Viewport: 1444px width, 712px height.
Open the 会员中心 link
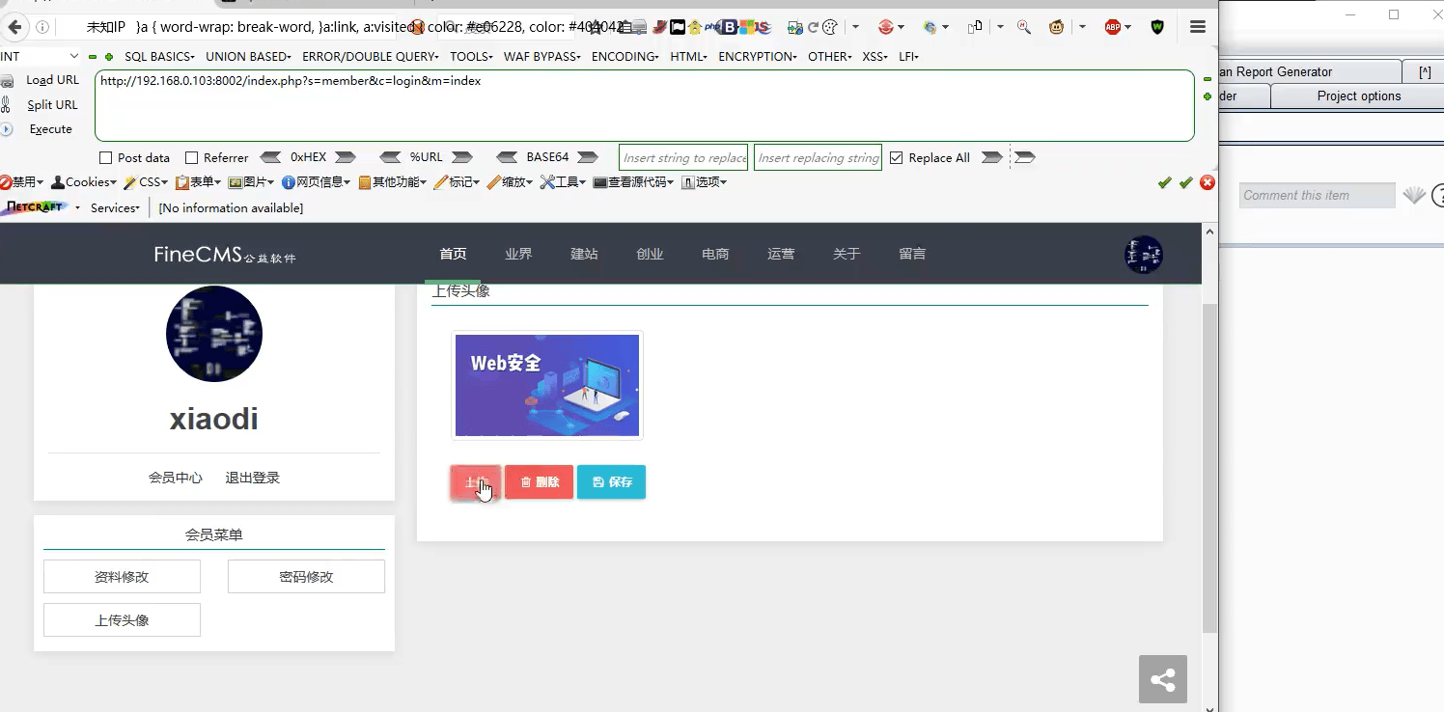click(176, 478)
